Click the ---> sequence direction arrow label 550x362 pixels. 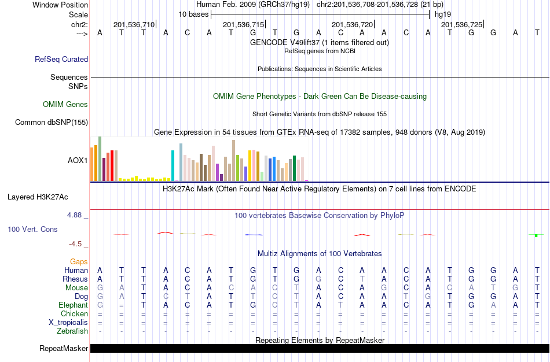coord(82,34)
